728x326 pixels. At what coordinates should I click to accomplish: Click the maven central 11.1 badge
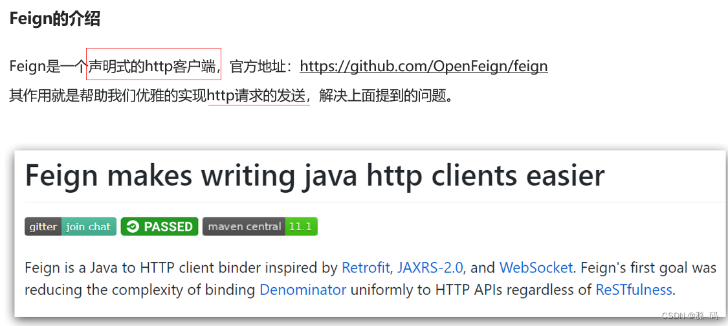260,226
